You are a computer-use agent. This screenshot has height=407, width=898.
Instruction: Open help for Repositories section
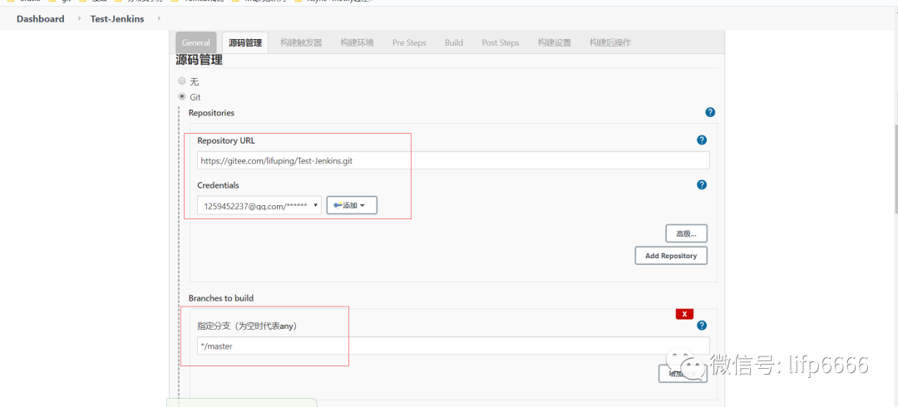(710, 112)
